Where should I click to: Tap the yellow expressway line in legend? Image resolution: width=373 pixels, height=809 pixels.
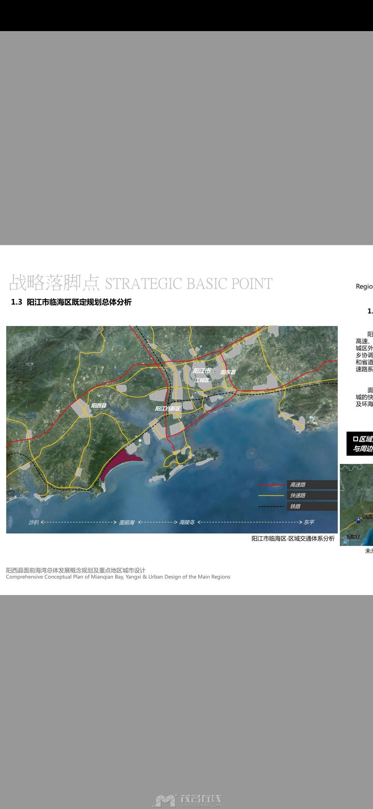coord(271,496)
